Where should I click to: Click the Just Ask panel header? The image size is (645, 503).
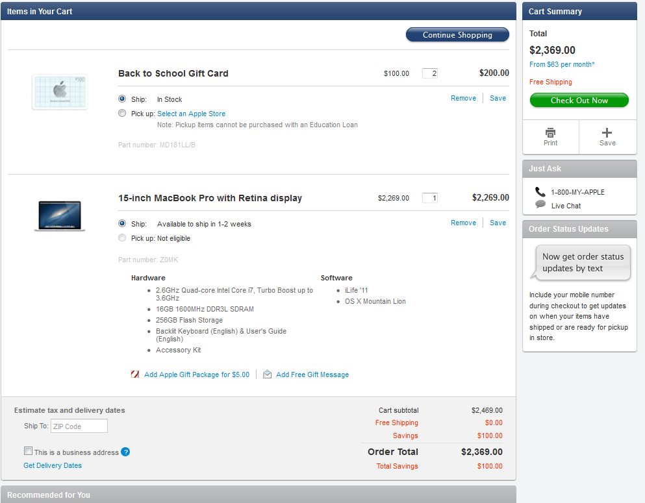pyautogui.click(x=579, y=169)
